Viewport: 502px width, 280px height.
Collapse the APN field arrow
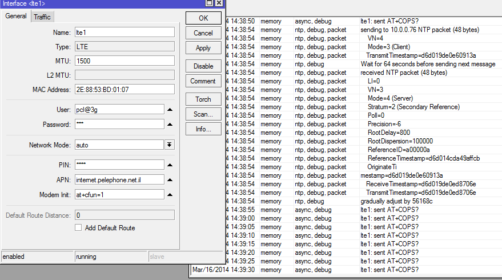coord(170,180)
